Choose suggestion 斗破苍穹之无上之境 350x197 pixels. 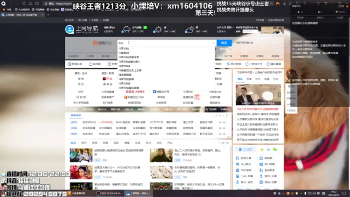tap(130, 70)
